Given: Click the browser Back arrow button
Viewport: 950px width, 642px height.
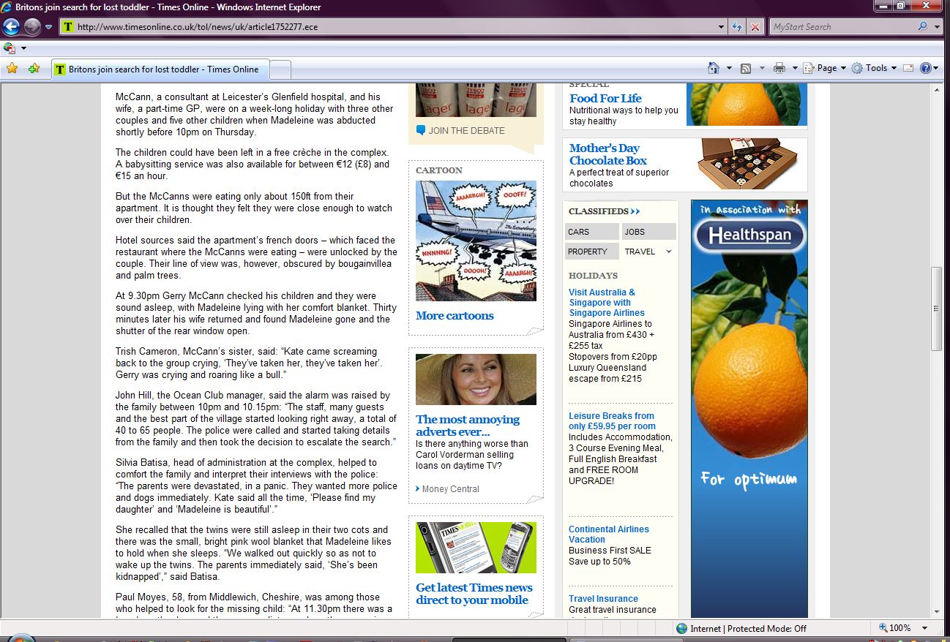Looking at the screenshot, I should pos(11,27).
